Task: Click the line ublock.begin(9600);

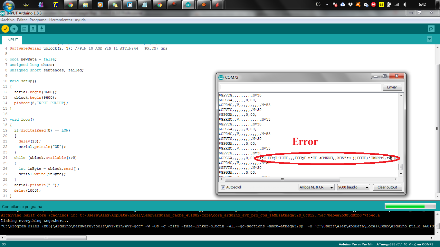Action: (35, 97)
